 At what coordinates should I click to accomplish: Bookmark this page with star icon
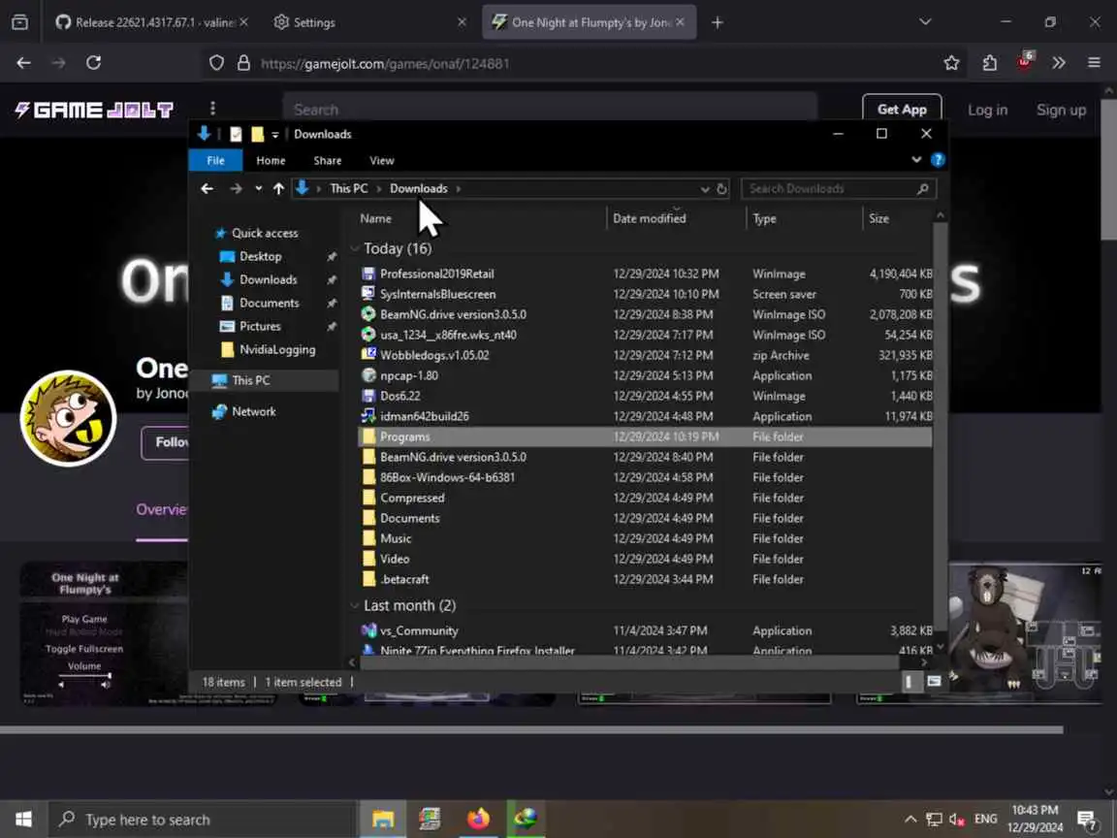[951, 63]
